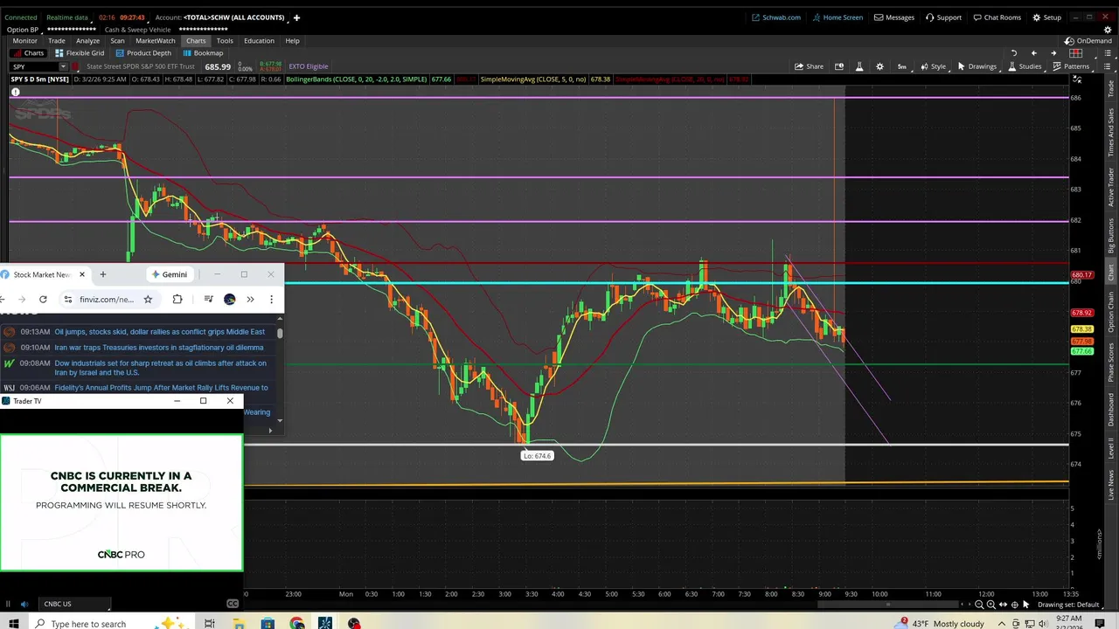
Task: Reload the finviz page in Chrome
Action: tap(43, 299)
